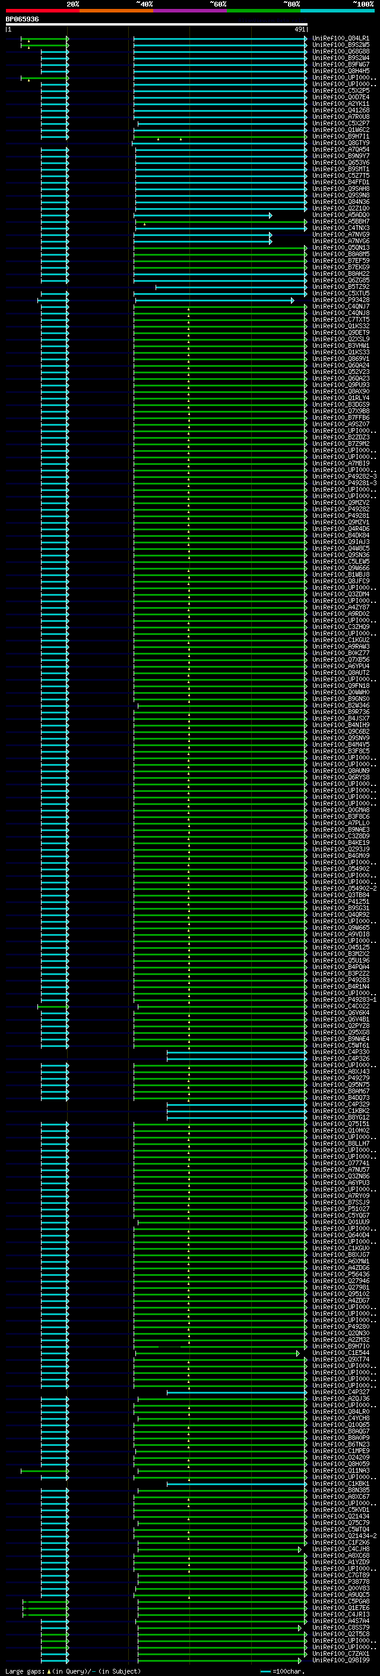Click label UniRef100_Q6V6K4
Image resolution: width=380 pixels, height=1676 pixels.
340,1013
